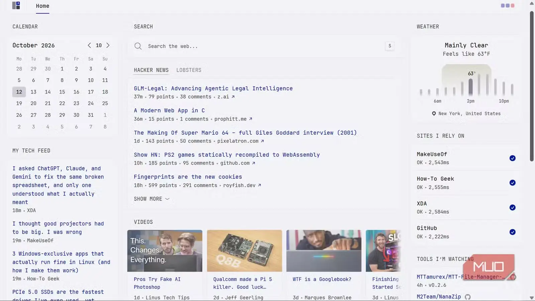The image size is (535, 301).
Task: Open royfish.dev external link arrow
Action: point(259,185)
